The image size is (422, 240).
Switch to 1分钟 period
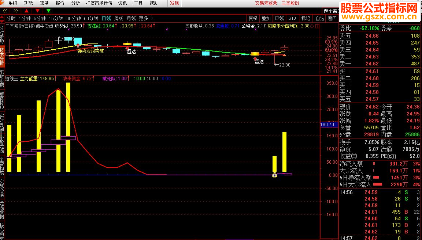click(25, 19)
